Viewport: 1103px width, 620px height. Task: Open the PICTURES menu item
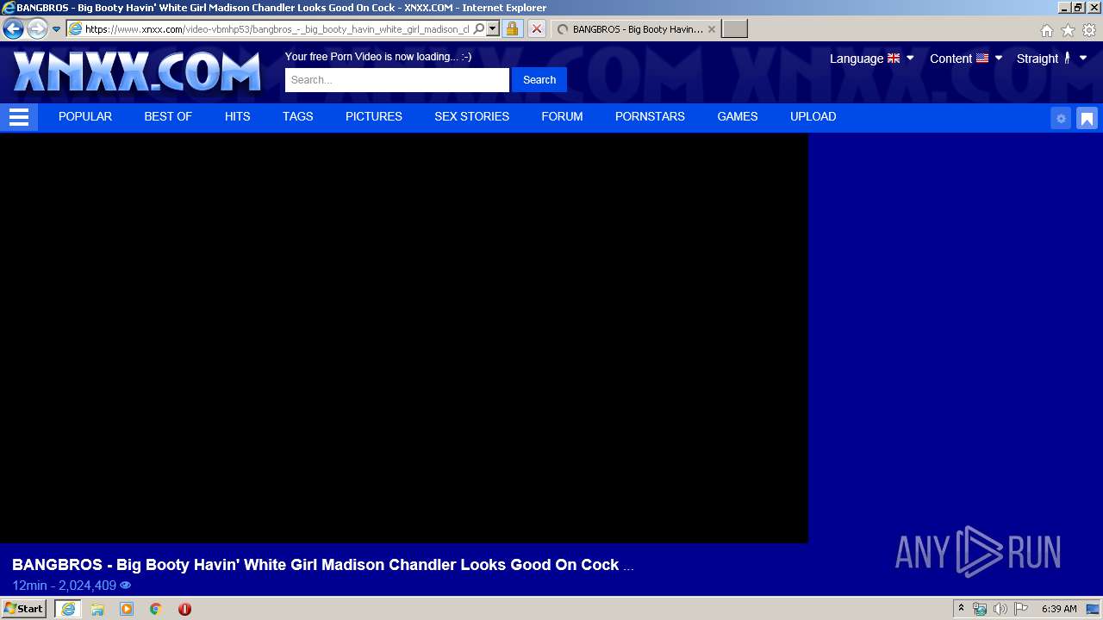pyautogui.click(x=374, y=117)
